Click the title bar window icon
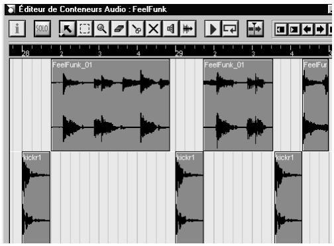Screen dimensions: 334x246 coord(11,9)
